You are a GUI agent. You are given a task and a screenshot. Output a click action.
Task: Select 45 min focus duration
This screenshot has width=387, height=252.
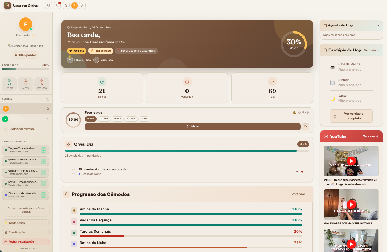point(117,119)
